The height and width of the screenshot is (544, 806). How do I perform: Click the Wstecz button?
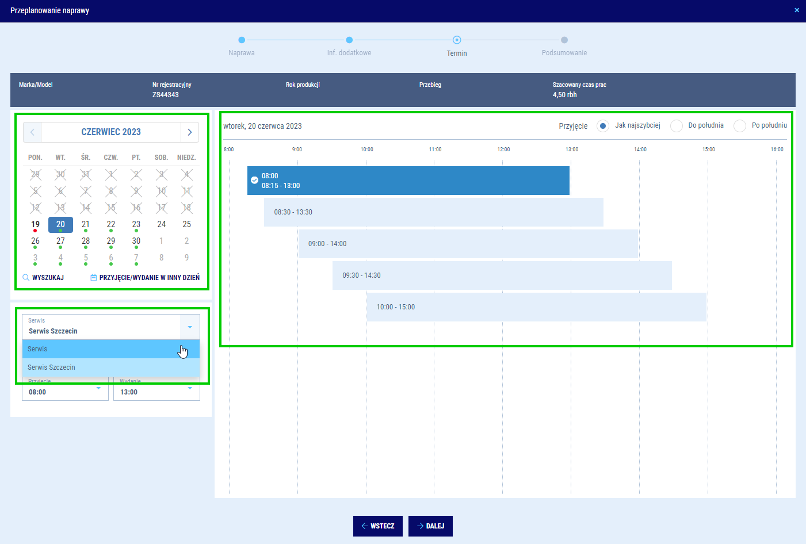377,526
